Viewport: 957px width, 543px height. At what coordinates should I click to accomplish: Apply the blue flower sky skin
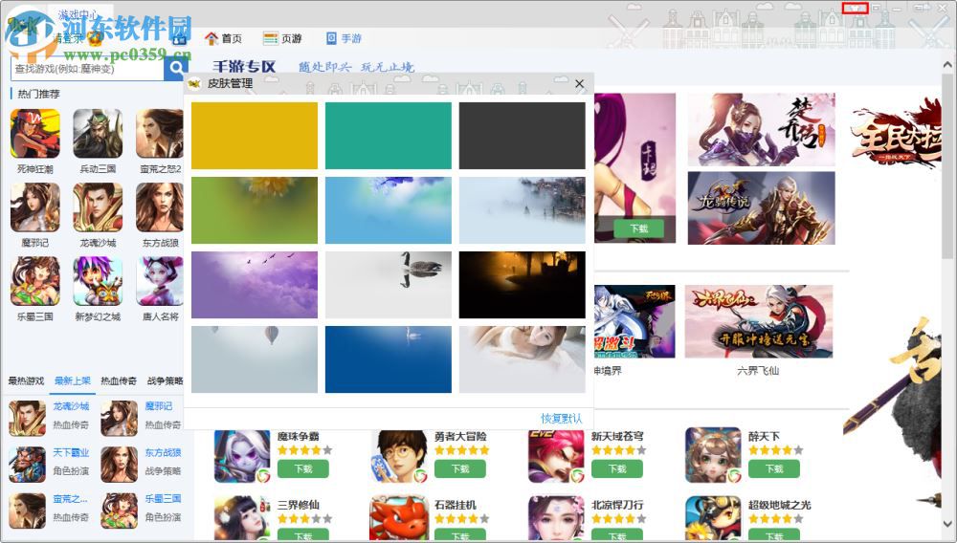coord(389,210)
